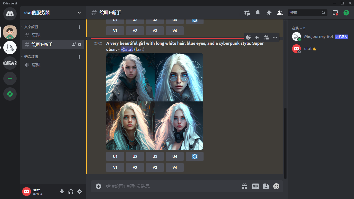
Task: Upscale image with lower U4 button
Action: 175,156
